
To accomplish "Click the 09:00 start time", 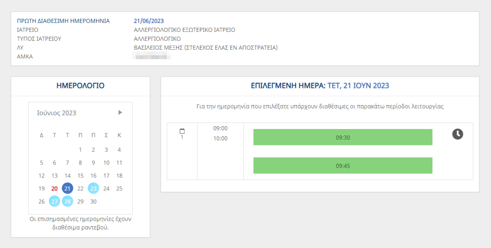I will coord(220,128).
